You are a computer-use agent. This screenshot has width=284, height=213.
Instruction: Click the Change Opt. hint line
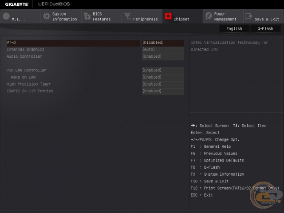pos(215,140)
